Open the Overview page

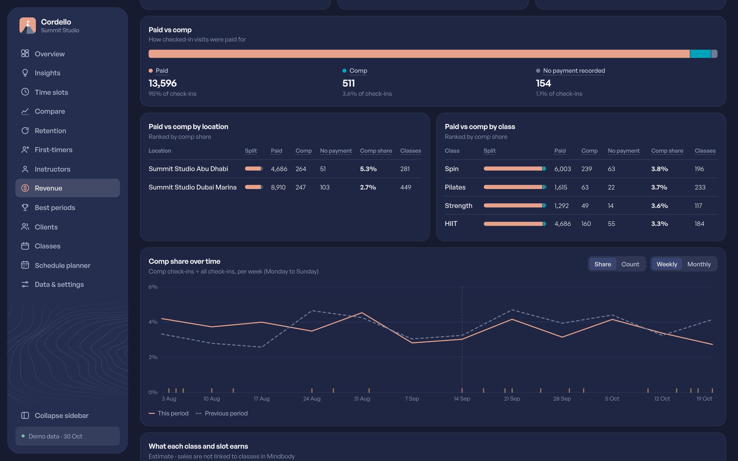tap(67, 54)
